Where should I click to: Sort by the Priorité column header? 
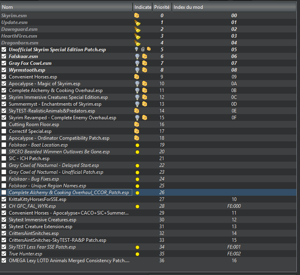(x=162, y=7)
